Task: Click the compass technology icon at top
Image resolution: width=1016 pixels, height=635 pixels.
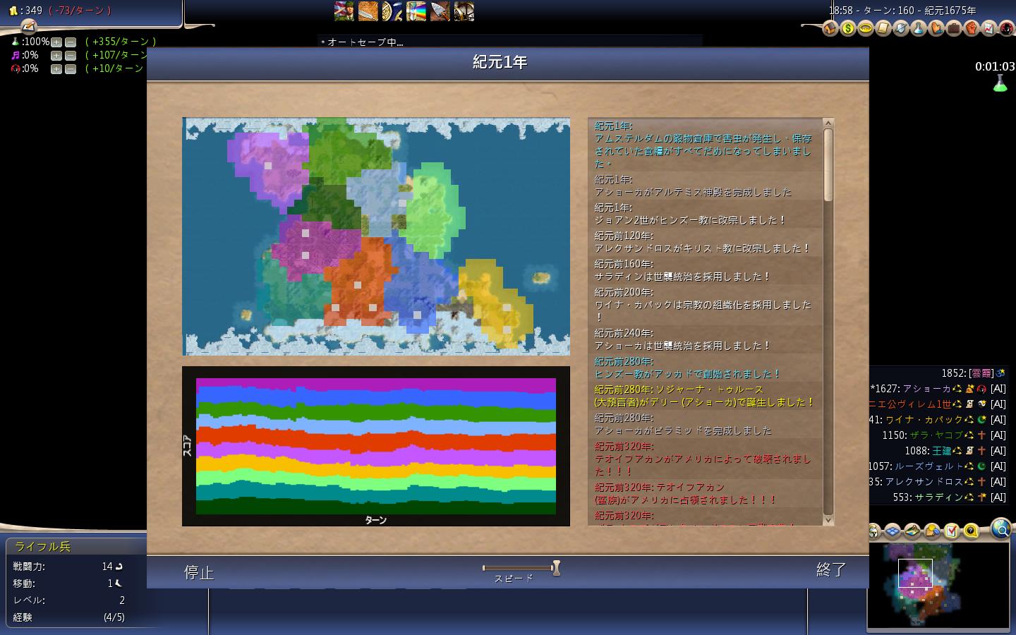Action: 464,11
